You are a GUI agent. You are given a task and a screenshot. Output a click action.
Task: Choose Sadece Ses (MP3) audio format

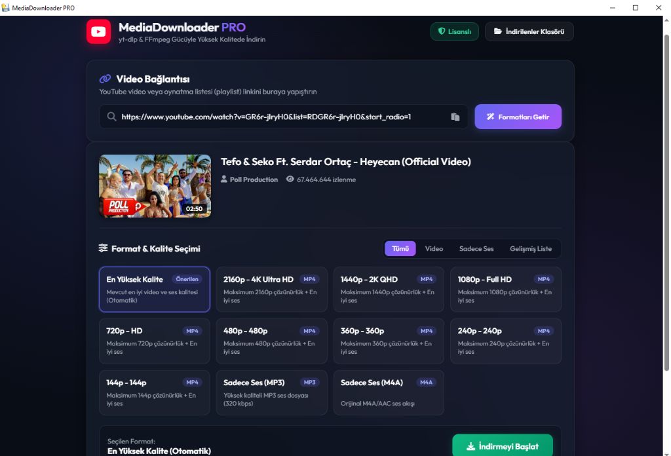tap(272, 392)
